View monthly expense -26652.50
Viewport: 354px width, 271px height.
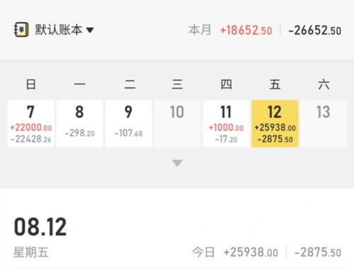point(315,31)
